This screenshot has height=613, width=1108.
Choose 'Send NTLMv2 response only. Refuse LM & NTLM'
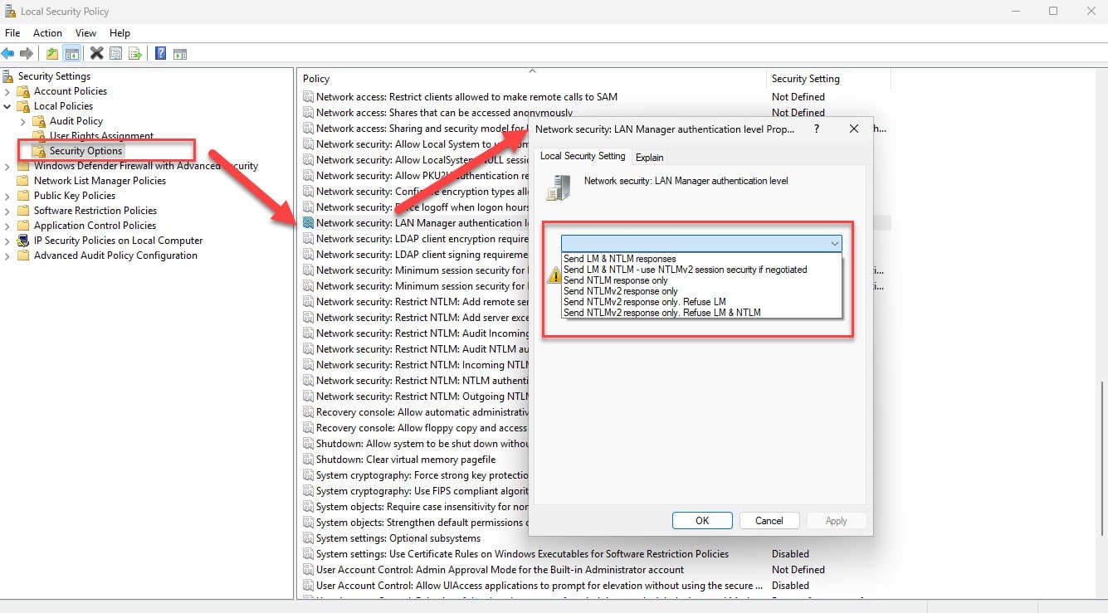(661, 313)
